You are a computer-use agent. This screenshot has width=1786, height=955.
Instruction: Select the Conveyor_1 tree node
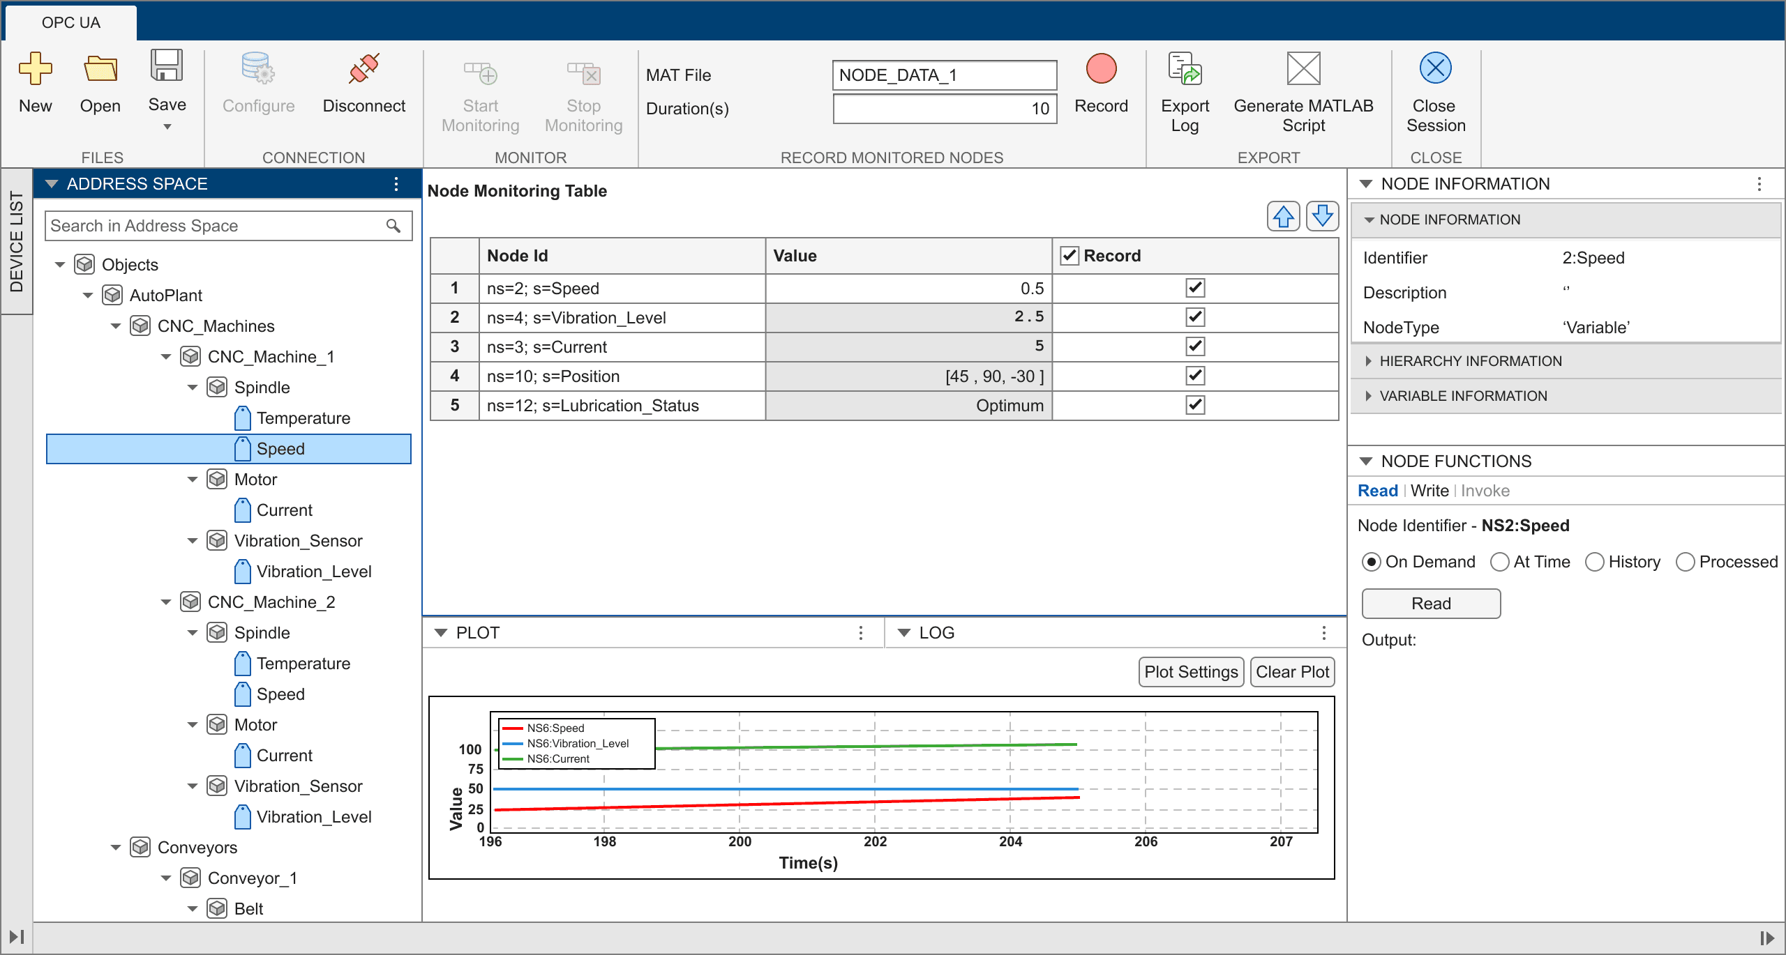(x=252, y=878)
